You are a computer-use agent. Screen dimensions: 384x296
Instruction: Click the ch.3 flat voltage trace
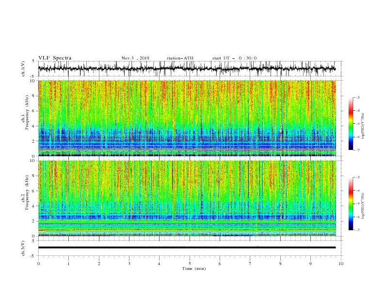coord(187,248)
